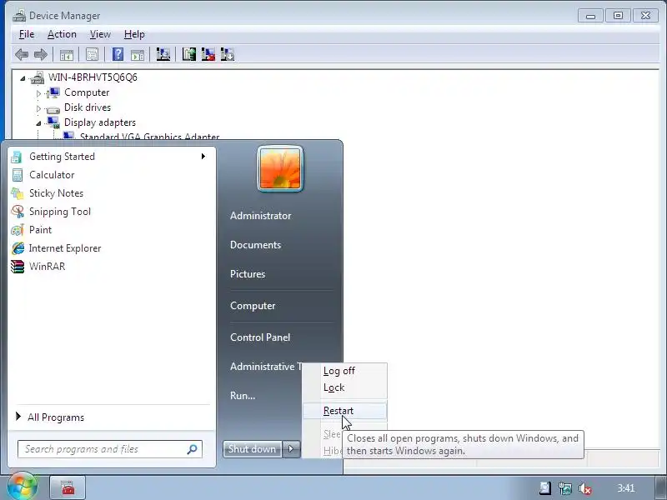
Task: Click Device Manager toolbox taskbar button
Action: pos(68,487)
